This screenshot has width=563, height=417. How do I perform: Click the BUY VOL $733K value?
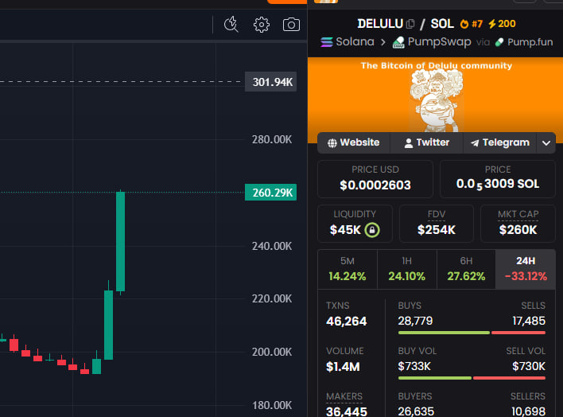click(414, 366)
